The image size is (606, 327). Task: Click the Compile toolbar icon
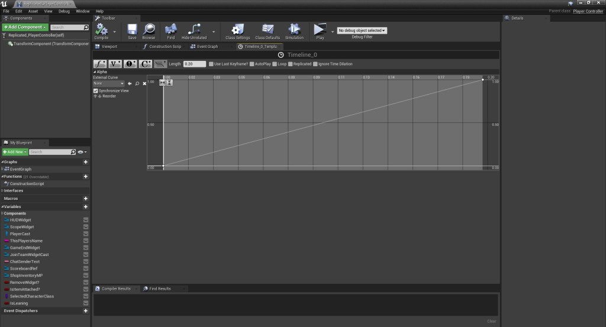pyautogui.click(x=101, y=30)
